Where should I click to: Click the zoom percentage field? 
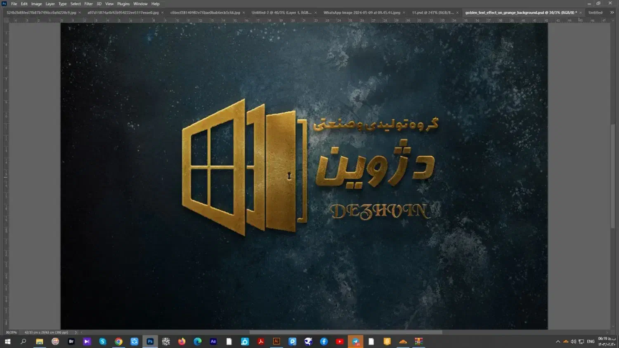[11, 332]
